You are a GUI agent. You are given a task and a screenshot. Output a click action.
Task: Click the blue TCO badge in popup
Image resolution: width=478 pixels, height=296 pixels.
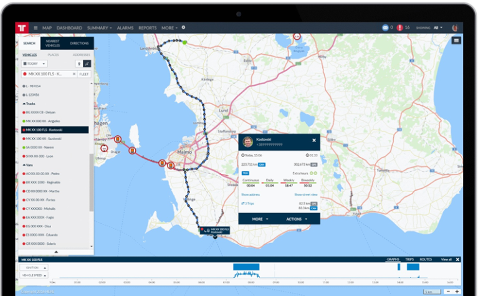pos(245,173)
